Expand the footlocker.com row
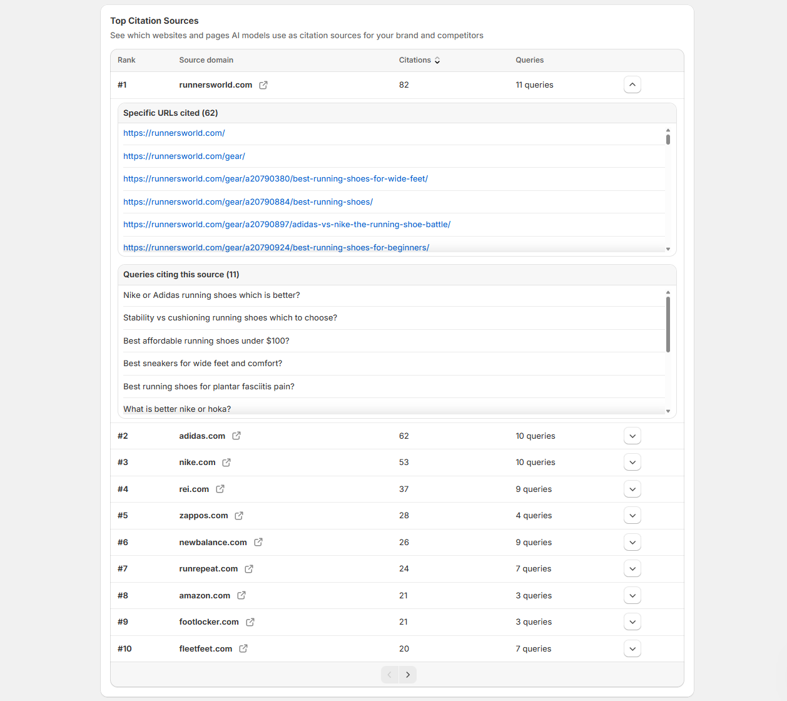 [x=632, y=622]
